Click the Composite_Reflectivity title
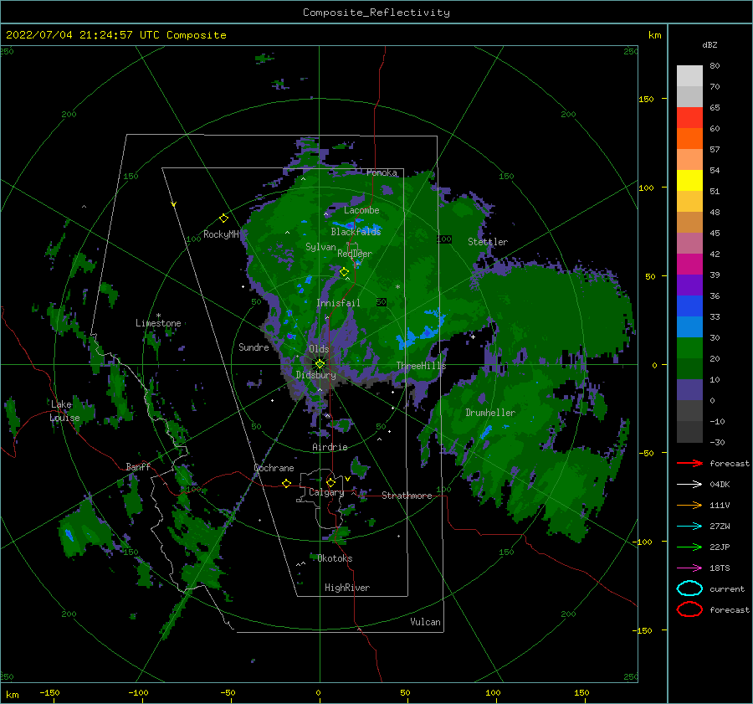 376,13
